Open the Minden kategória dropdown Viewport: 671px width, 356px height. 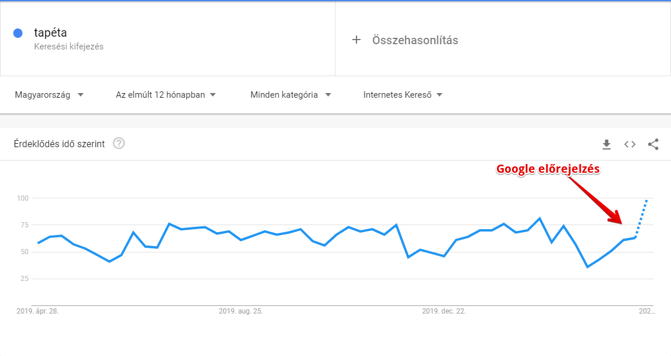coord(291,95)
